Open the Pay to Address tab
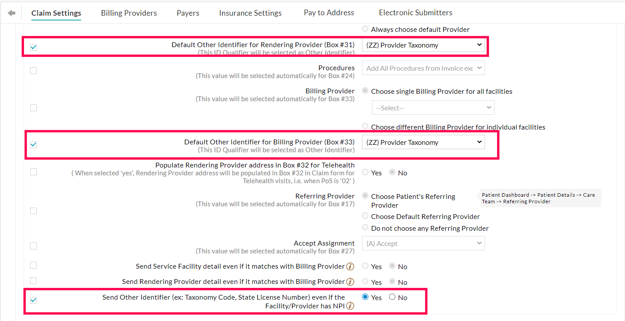 pos(328,13)
